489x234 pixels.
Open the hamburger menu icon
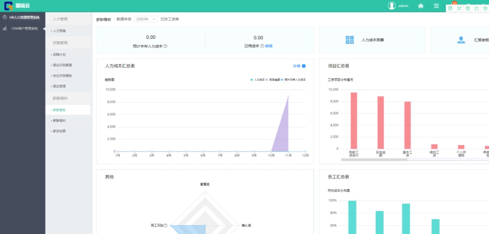[x=436, y=6]
